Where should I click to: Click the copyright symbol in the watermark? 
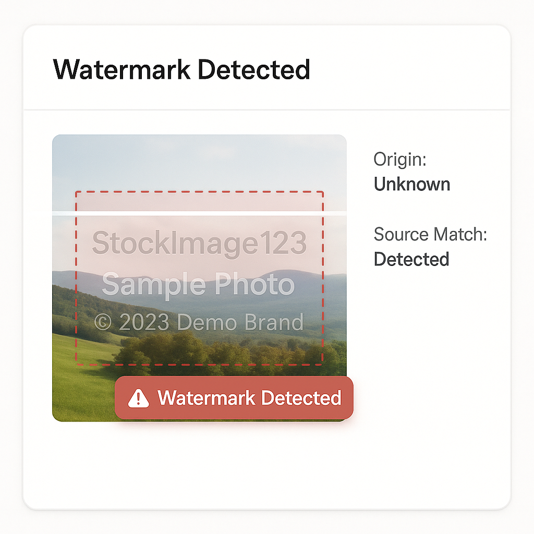[x=103, y=322]
